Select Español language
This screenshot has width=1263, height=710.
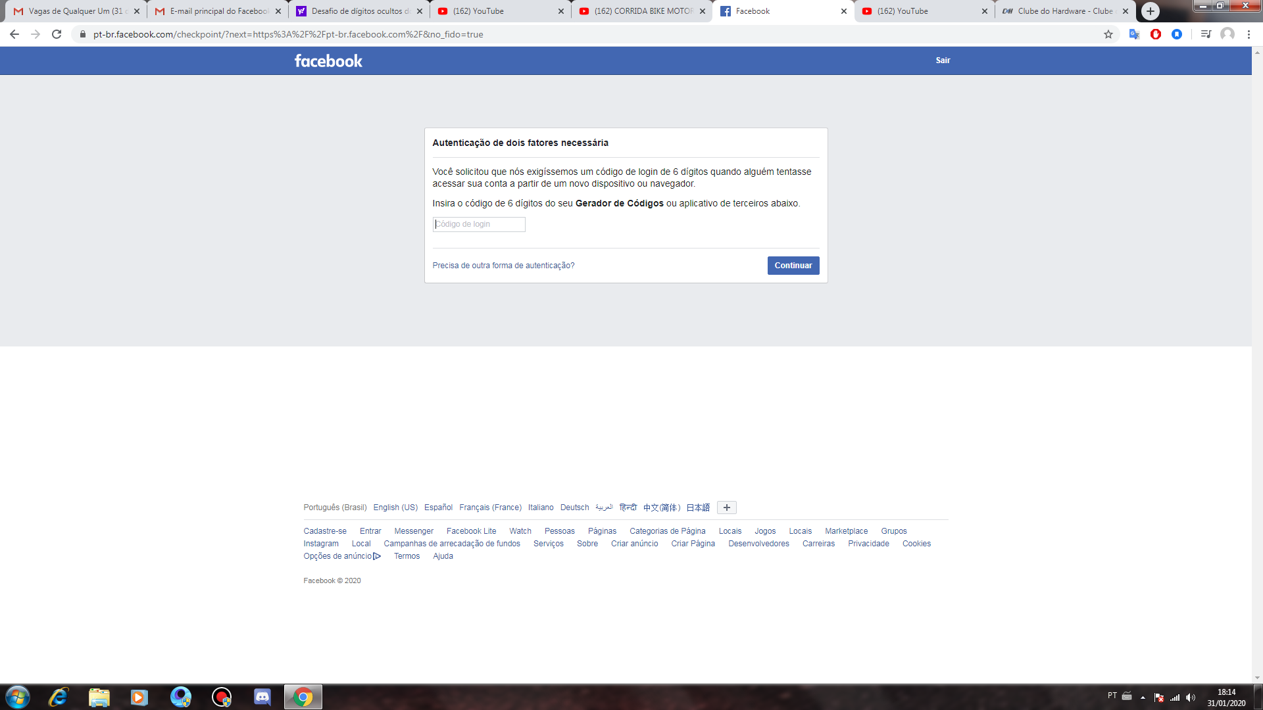(x=438, y=508)
